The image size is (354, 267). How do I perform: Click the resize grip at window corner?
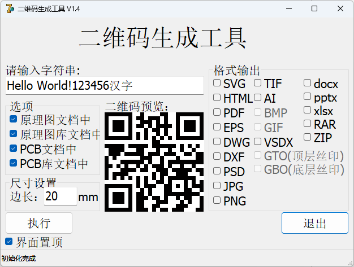click(x=351, y=264)
